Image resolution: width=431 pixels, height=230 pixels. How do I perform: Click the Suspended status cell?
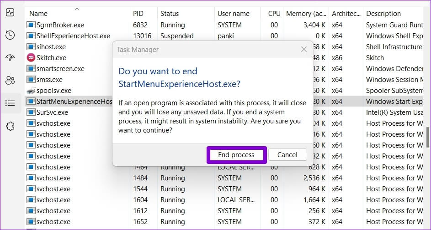(177, 36)
